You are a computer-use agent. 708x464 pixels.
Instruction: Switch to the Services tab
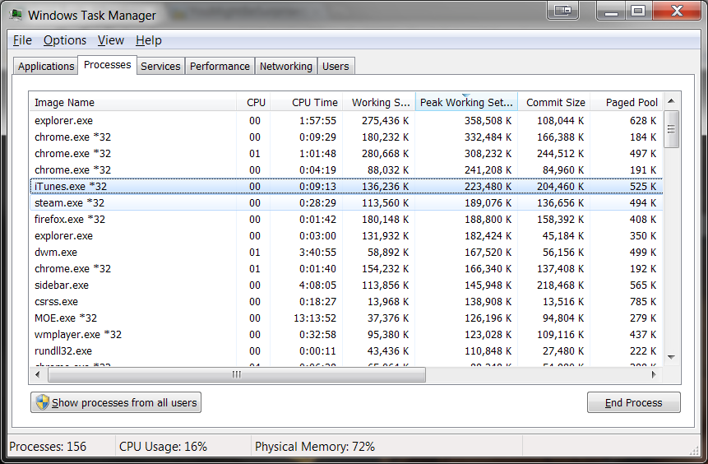(x=160, y=67)
